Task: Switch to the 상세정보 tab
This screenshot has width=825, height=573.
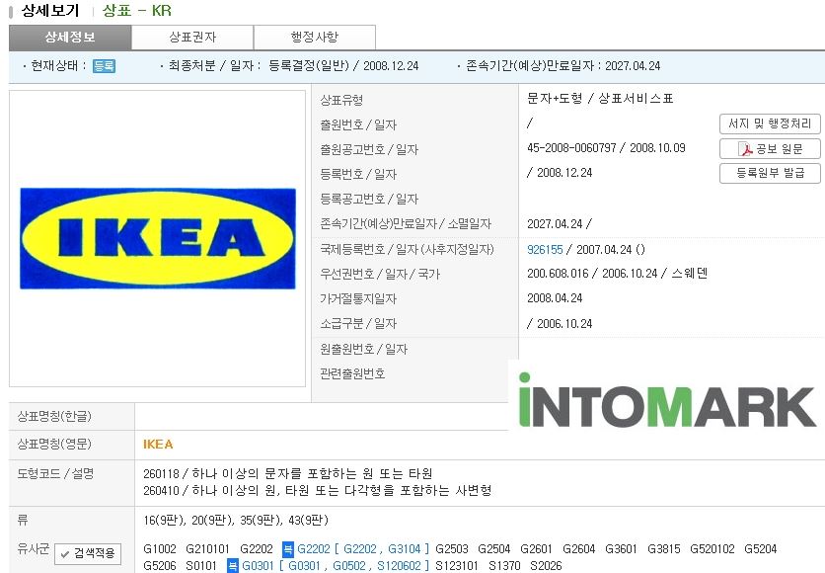Action: point(70,37)
